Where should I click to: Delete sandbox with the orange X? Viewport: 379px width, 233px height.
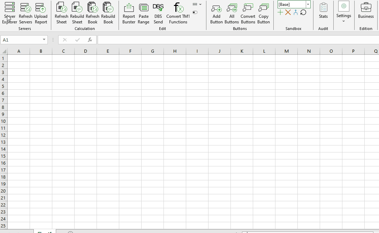tap(288, 13)
